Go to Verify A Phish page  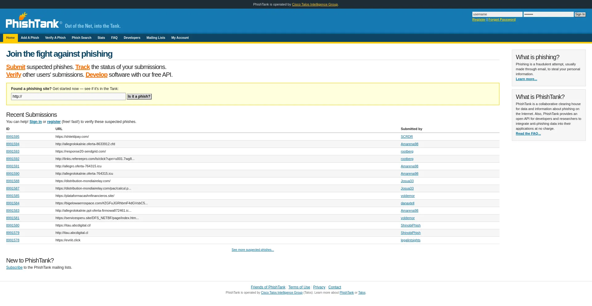(55, 38)
